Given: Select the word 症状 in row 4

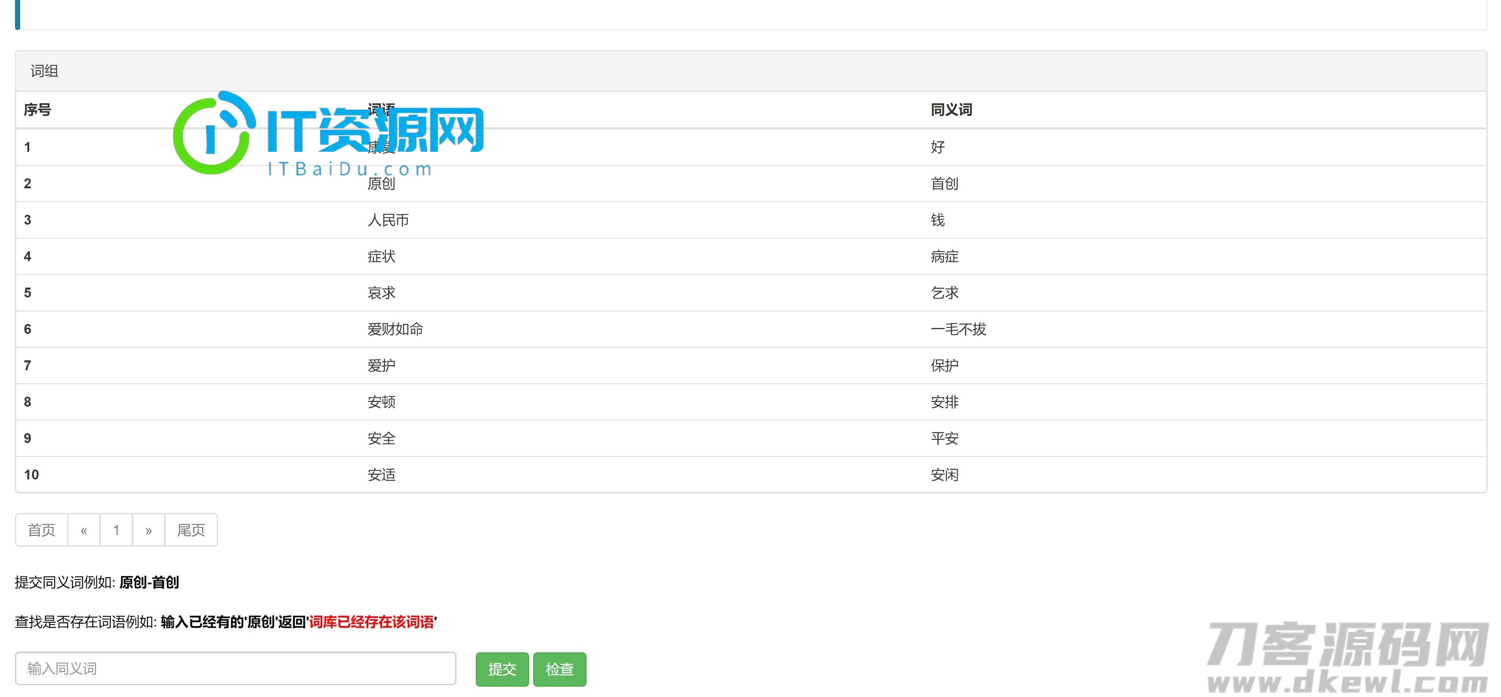Looking at the screenshot, I should (381, 256).
